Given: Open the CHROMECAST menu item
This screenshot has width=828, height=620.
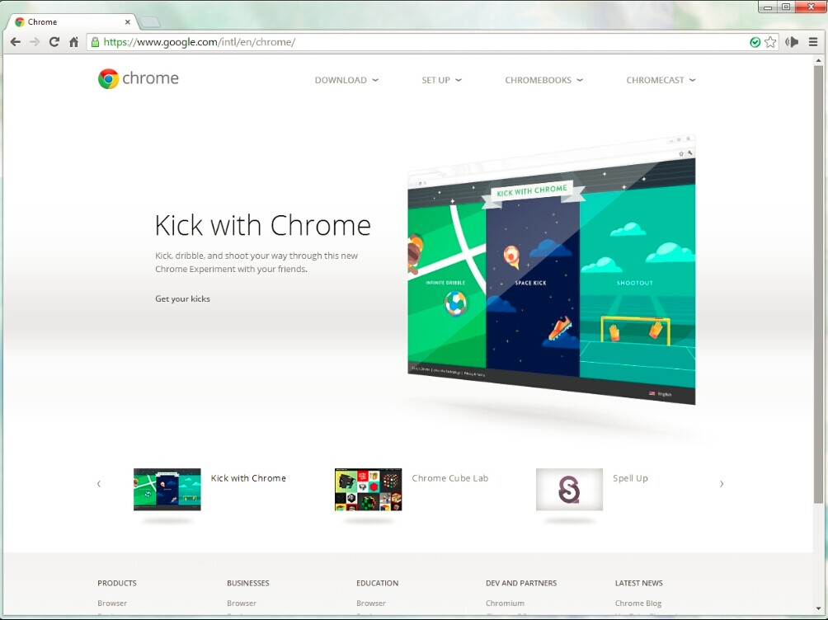Looking at the screenshot, I should click(x=660, y=80).
